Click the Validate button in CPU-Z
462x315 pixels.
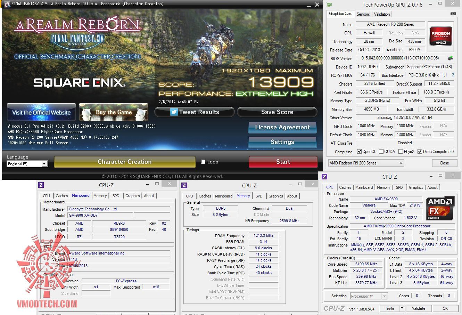pyautogui.click(x=419, y=308)
